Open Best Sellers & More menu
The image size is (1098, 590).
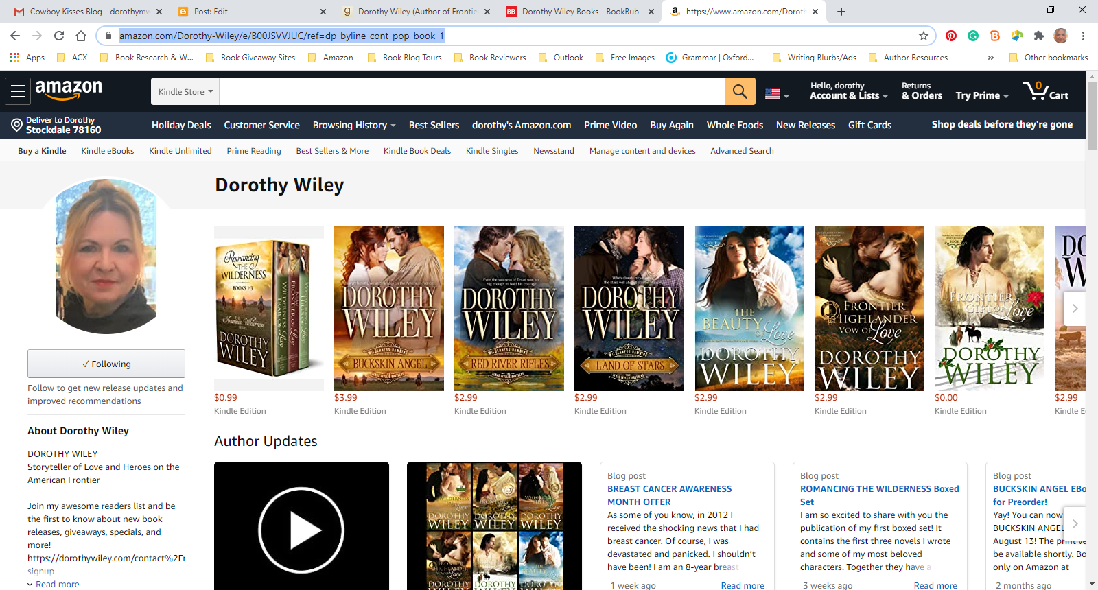(x=332, y=151)
